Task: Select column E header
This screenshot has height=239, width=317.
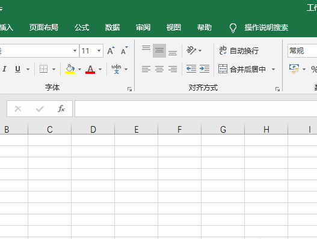Action: click(137, 129)
